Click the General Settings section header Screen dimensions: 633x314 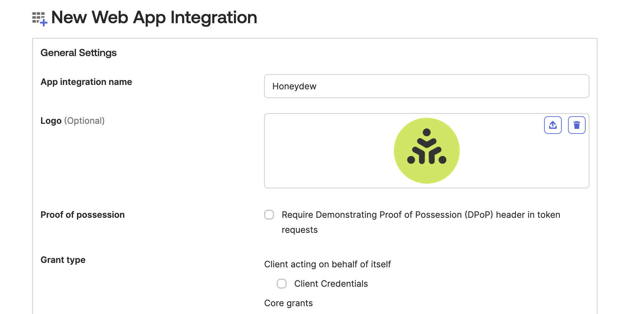point(78,53)
